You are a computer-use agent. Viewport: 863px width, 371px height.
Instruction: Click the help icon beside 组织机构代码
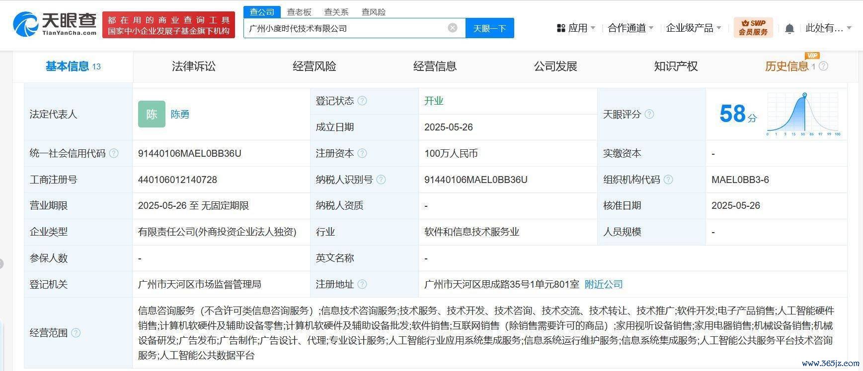click(x=668, y=180)
